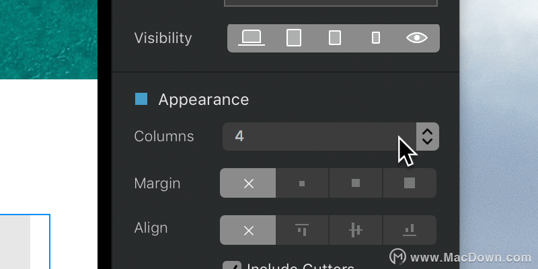Select the blue-outlined element on canvas
This screenshot has width=538, height=269.
pyautogui.click(x=25, y=241)
